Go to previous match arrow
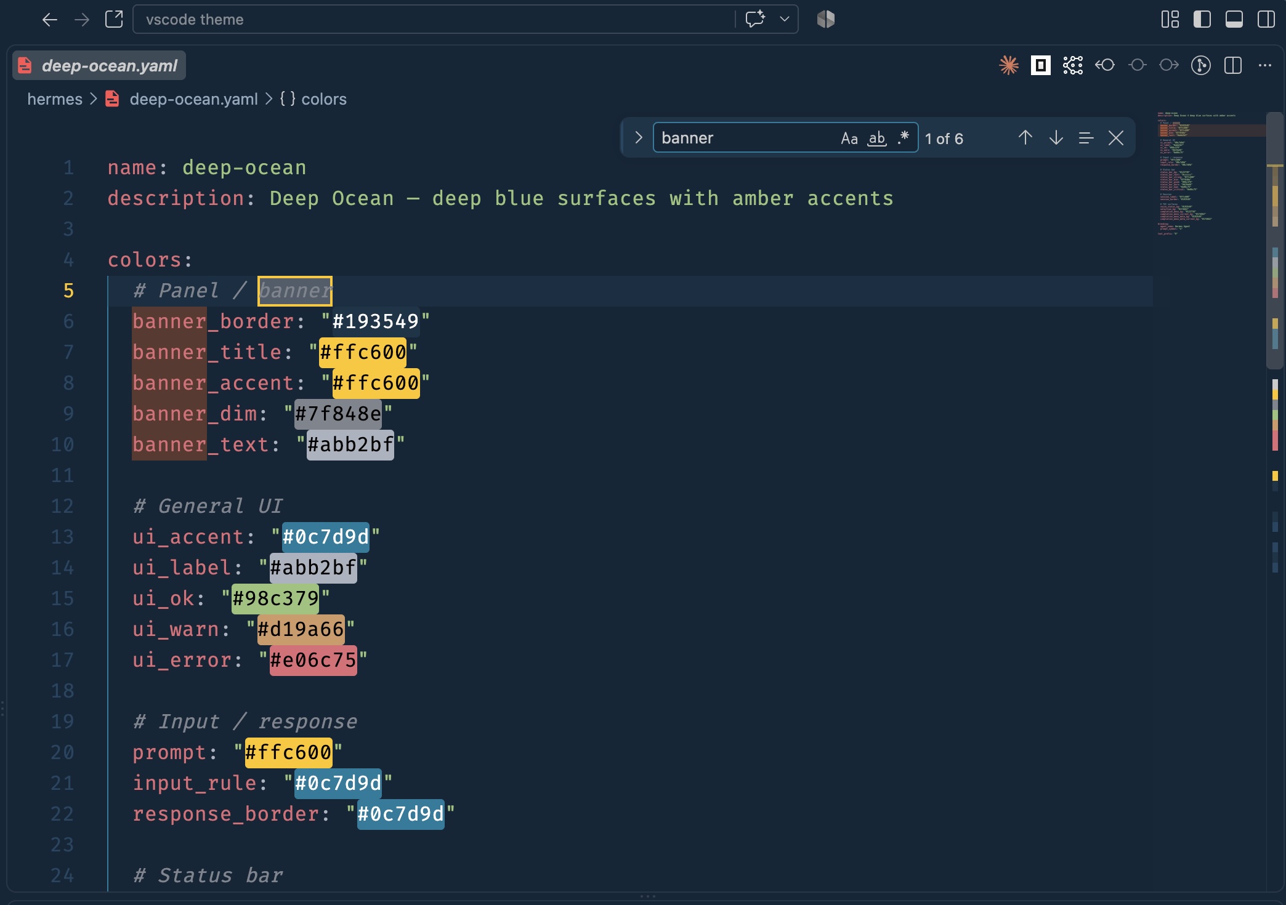The height and width of the screenshot is (905, 1286). coord(1025,138)
